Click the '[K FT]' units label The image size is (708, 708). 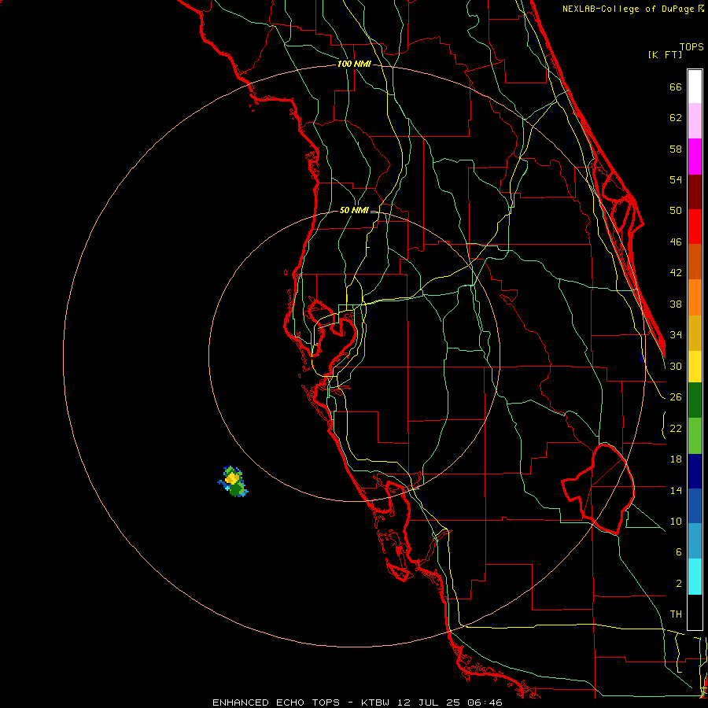tap(665, 55)
